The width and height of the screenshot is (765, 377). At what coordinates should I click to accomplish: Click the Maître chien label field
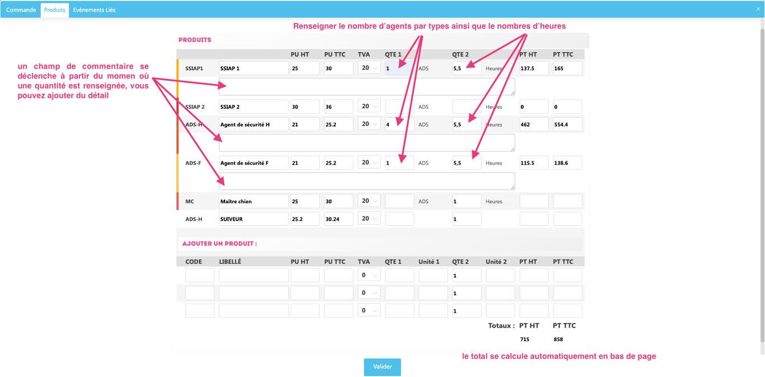[254, 201]
